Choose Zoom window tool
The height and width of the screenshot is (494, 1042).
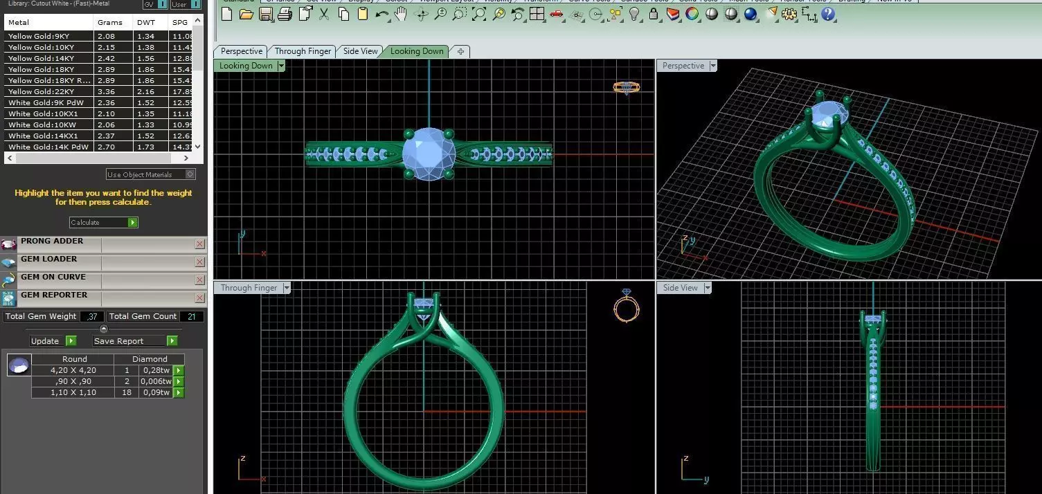pyautogui.click(x=459, y=14)
